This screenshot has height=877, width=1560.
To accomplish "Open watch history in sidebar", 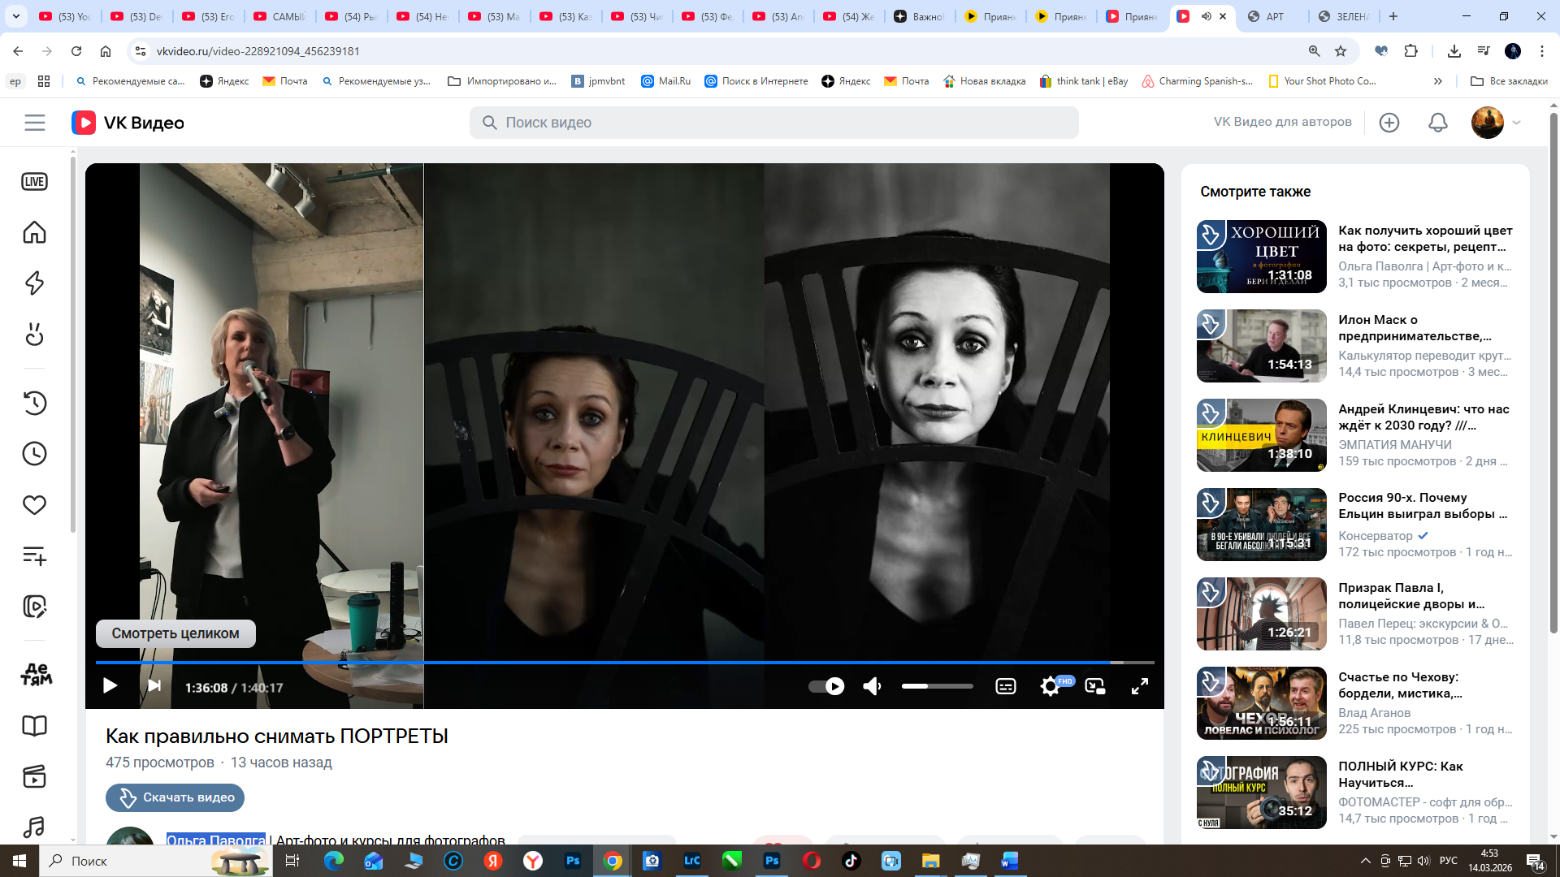I will click(x=34, y=403).
